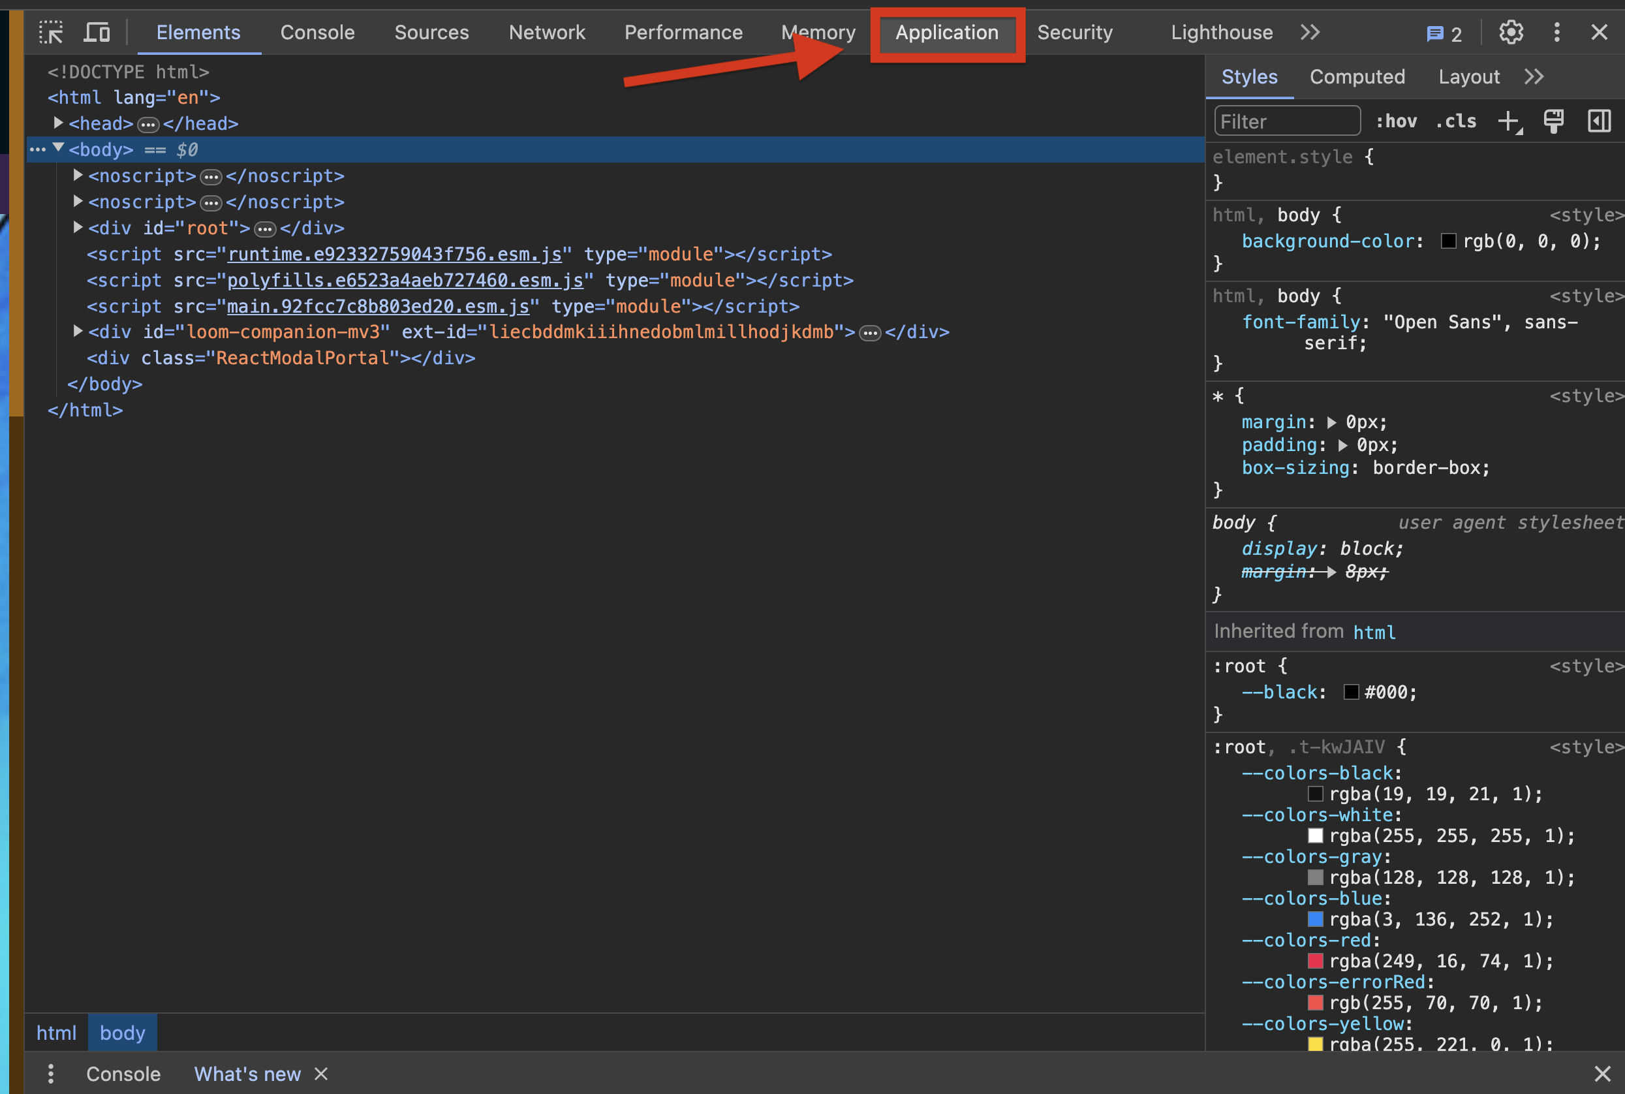This screenshot has width=1625, height=1094.
Task: Open the Lighthouse tab
Action: pyautogui.click(x=1222, y=32)
